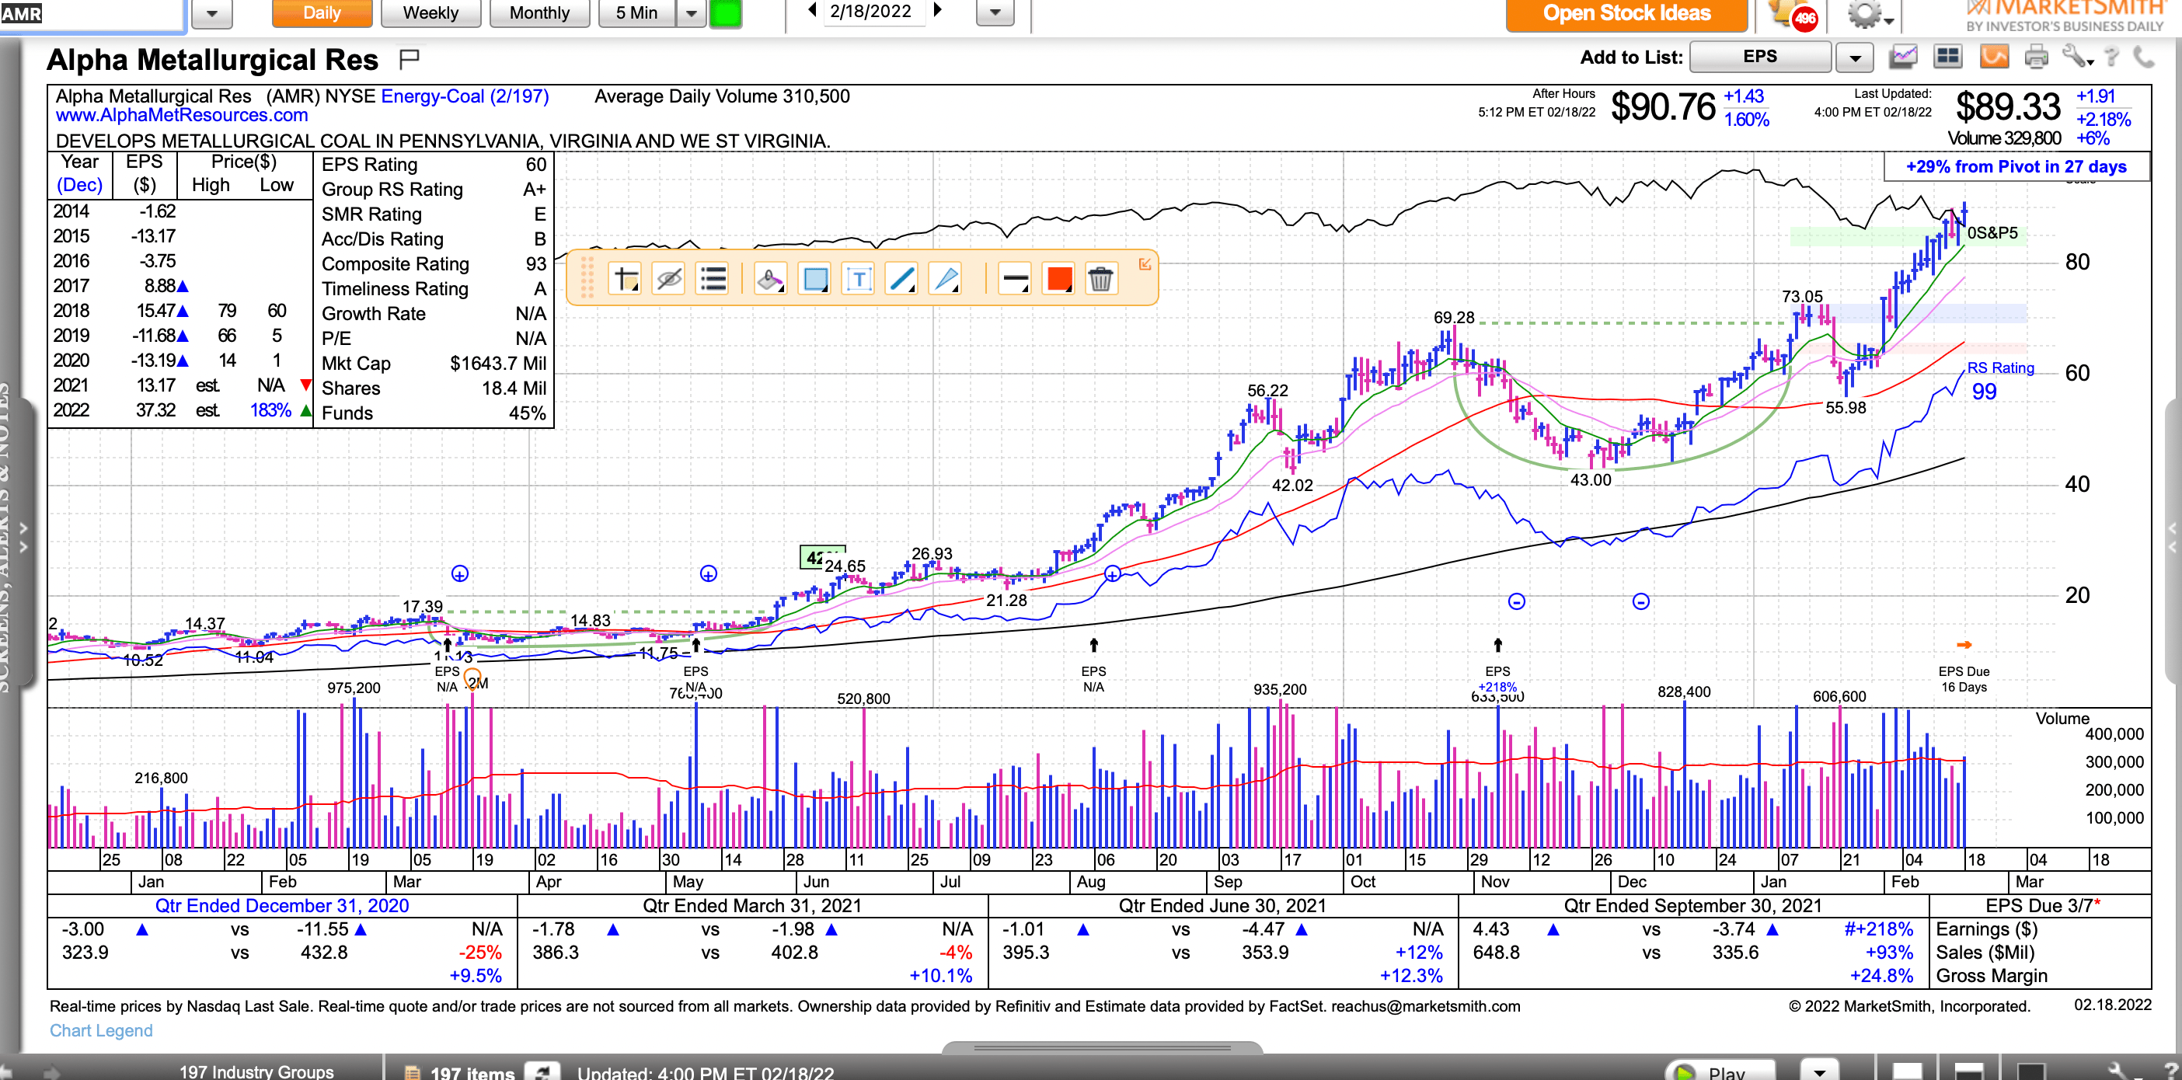Image resolution: width=2182 pixels, height=1080 pixels.
Task: Click the Chart Legend link
Action: pos(102,1031)
